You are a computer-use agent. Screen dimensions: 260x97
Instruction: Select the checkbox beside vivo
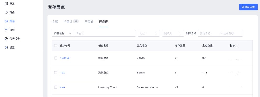click(x=56, y=87)
